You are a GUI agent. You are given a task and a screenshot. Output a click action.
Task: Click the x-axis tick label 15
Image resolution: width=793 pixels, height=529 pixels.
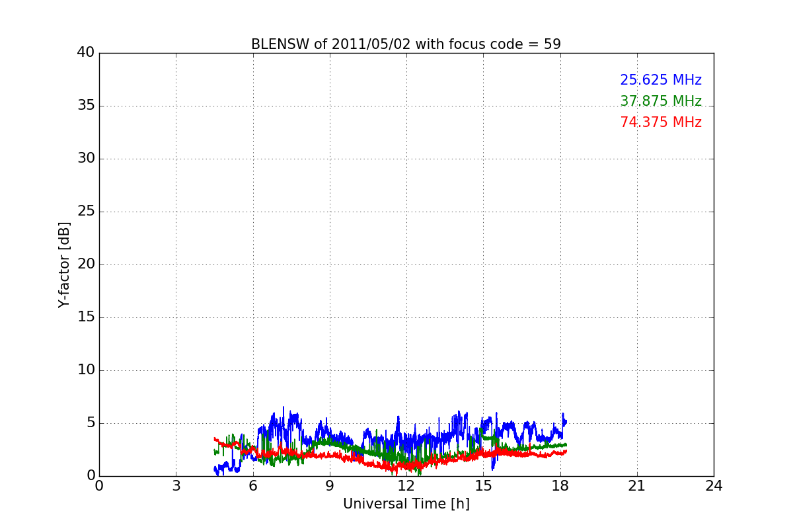coord(483,485)
